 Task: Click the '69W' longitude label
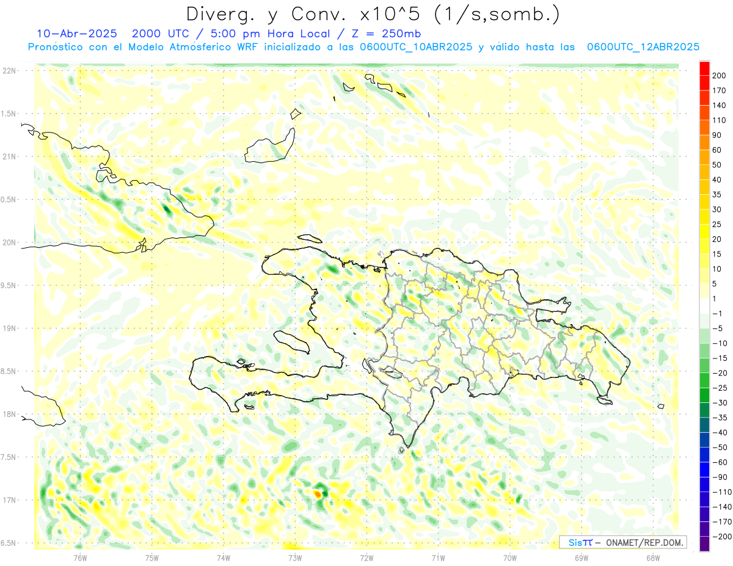coord(582,557)
